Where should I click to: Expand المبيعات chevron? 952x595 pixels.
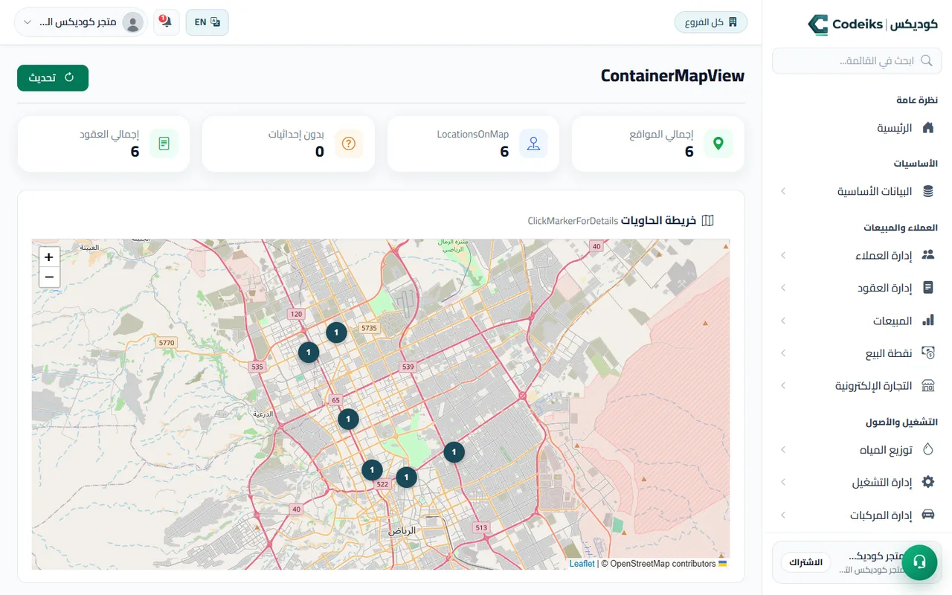pyautogui.click(x=783, y=321)
